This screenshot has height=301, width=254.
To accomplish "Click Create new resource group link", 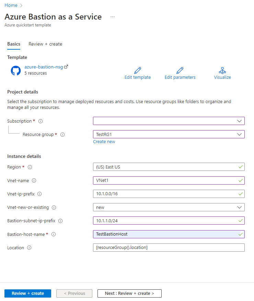I will click(x=104, y=142).
